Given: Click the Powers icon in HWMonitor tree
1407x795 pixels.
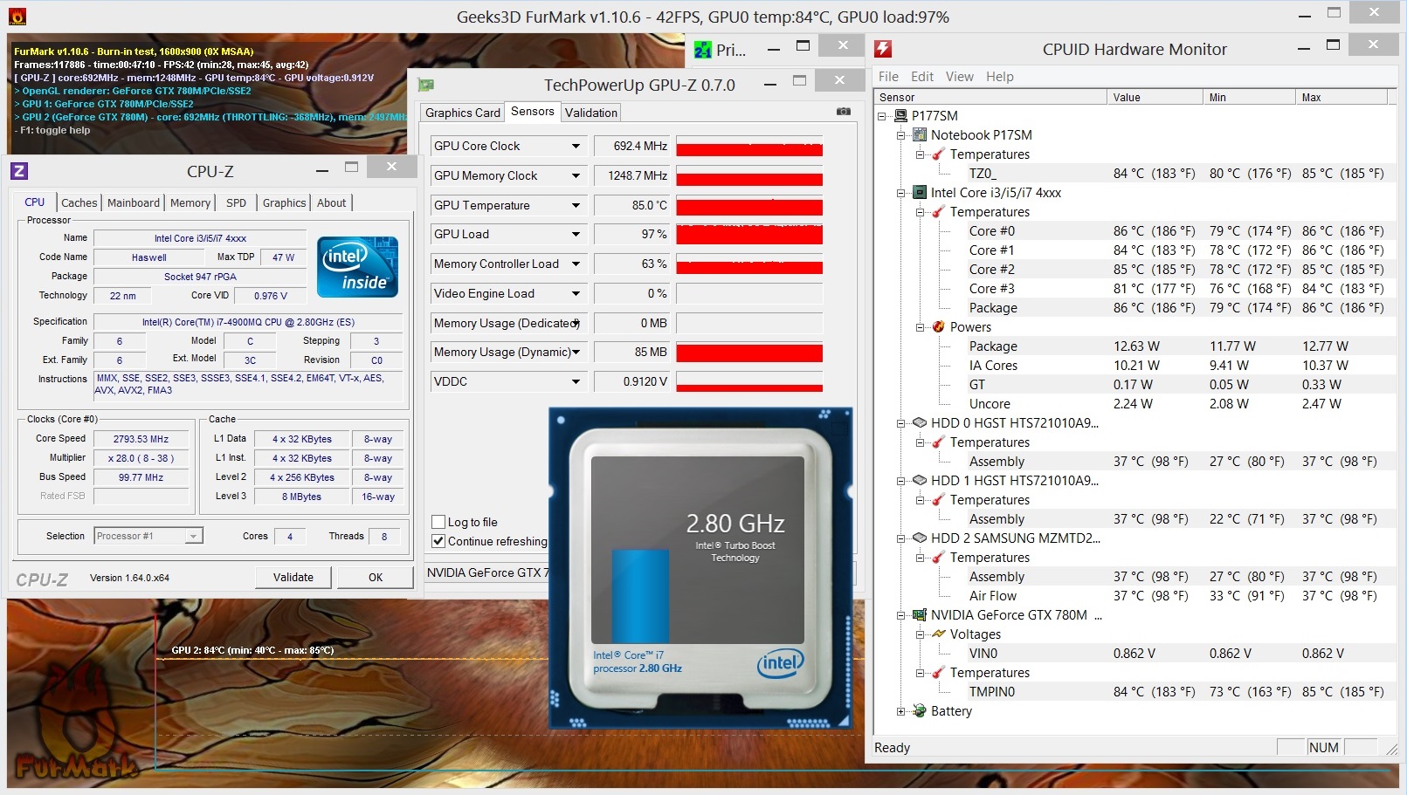Looking at the screenshot, I should pyautogui.click(x=939, y=326).
